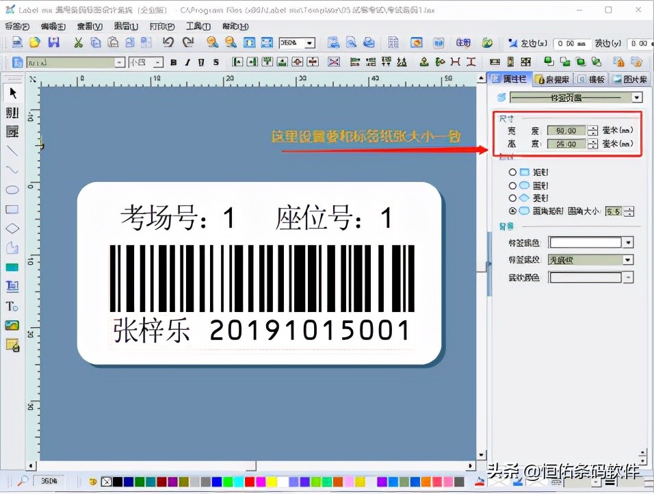Click the Undo arrow icon
Image resolution: width=654 pixels, height=494 pixels.
tap(168, 42)
